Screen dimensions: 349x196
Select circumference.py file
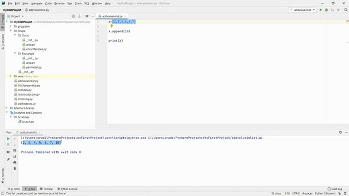pyautogui.click(x=37, y=49)
